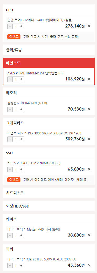This screenshot has height=273, width=97.
Task: Remove the Intel i5-12400F CPU item
Action: pos(89,26)
